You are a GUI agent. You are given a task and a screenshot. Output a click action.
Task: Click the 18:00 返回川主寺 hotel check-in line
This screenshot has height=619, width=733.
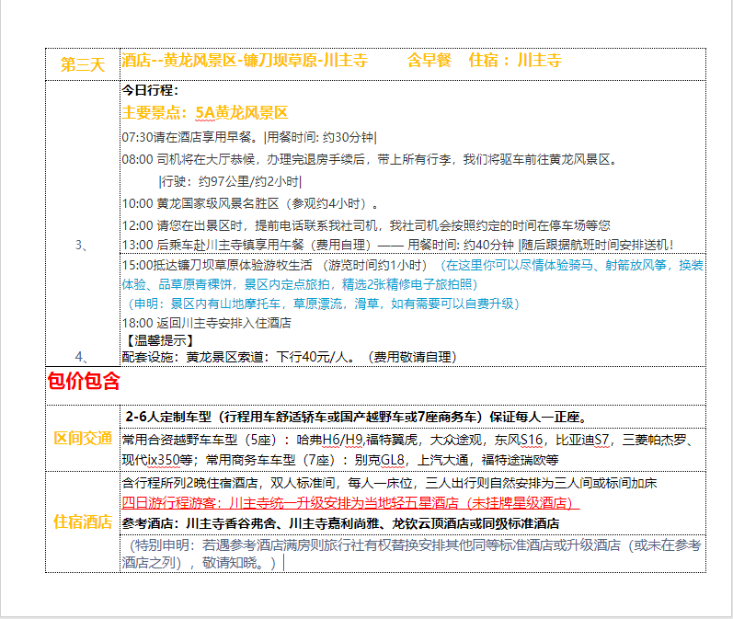(207, 322)
